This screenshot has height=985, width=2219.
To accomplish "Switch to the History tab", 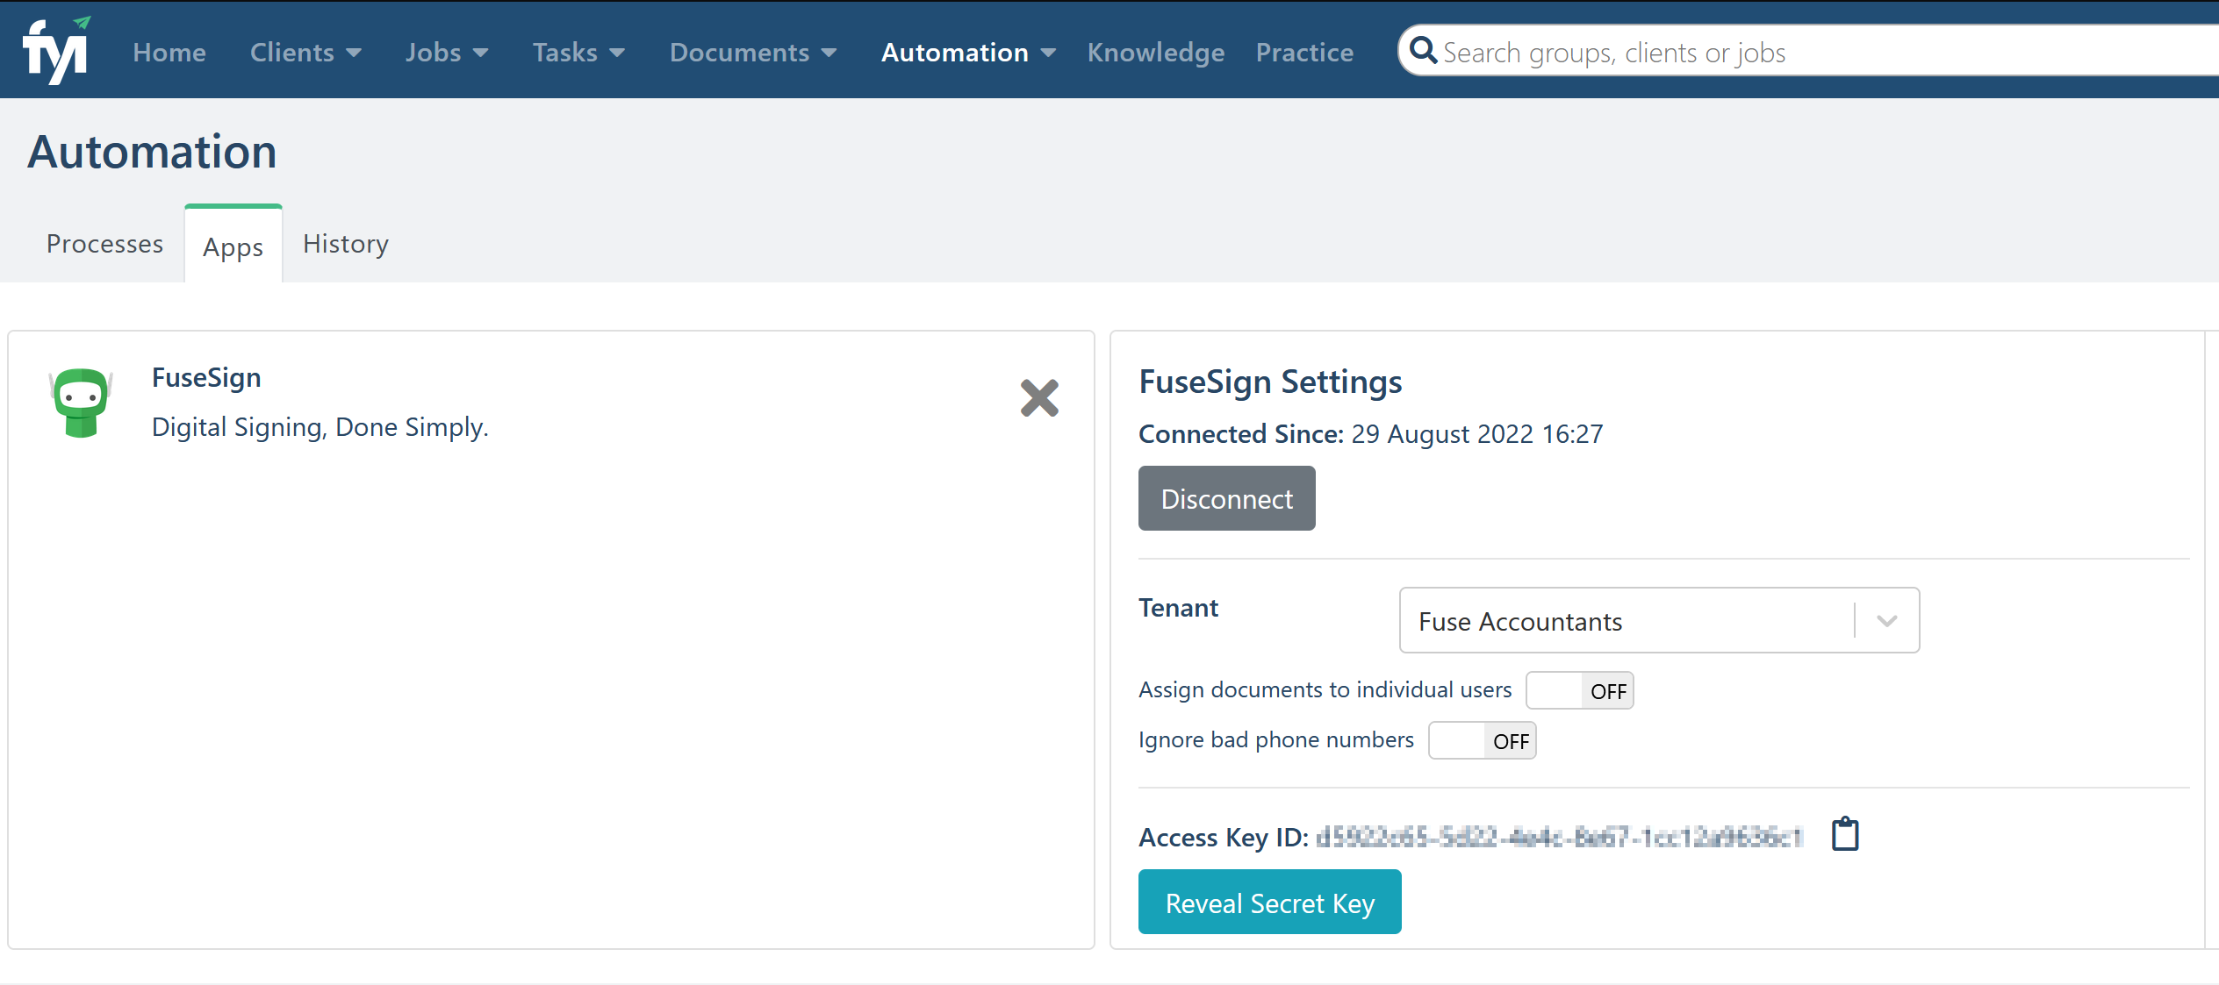I will (345, 244).
